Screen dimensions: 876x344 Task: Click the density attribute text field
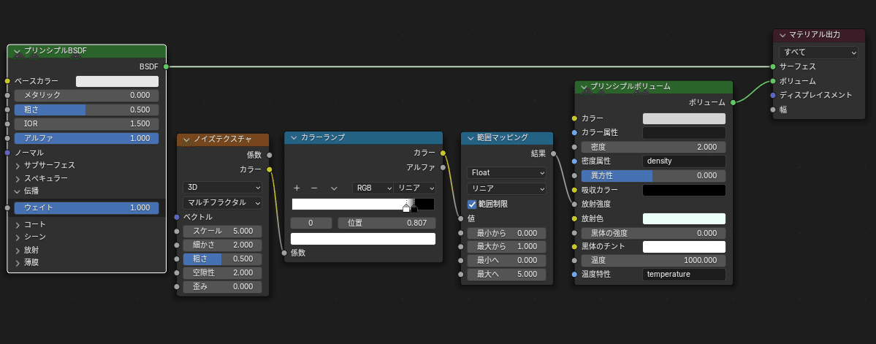pyautogui.click(x=685, y=161)
